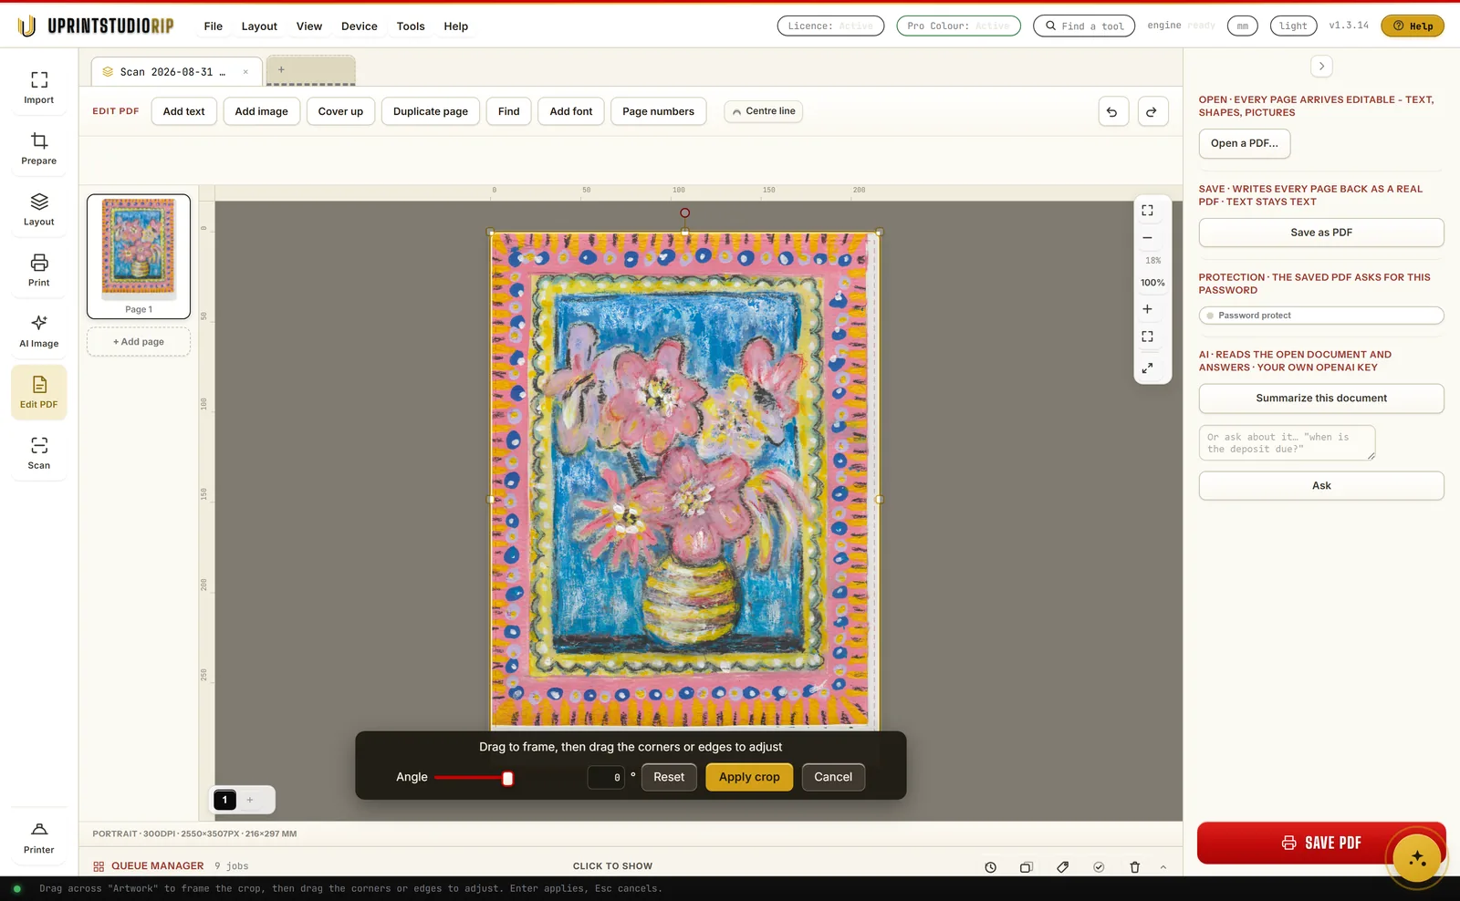Select the Edit PDF sidebar item
Image resolution: width=1460 pixels, height=901 pixels.
pyautogui.click(x=38, y=393)
